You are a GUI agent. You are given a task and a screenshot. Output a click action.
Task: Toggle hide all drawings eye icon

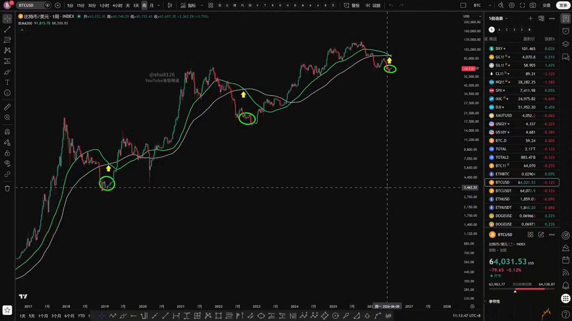[x=7, y=164]
